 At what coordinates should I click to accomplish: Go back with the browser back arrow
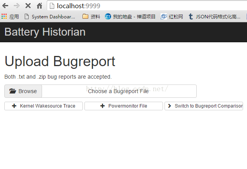5,6
